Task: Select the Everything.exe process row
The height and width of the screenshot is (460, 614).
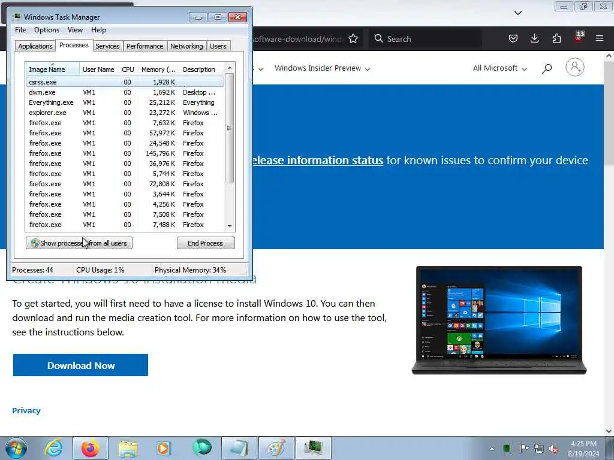Action: (x=125, y=102)
